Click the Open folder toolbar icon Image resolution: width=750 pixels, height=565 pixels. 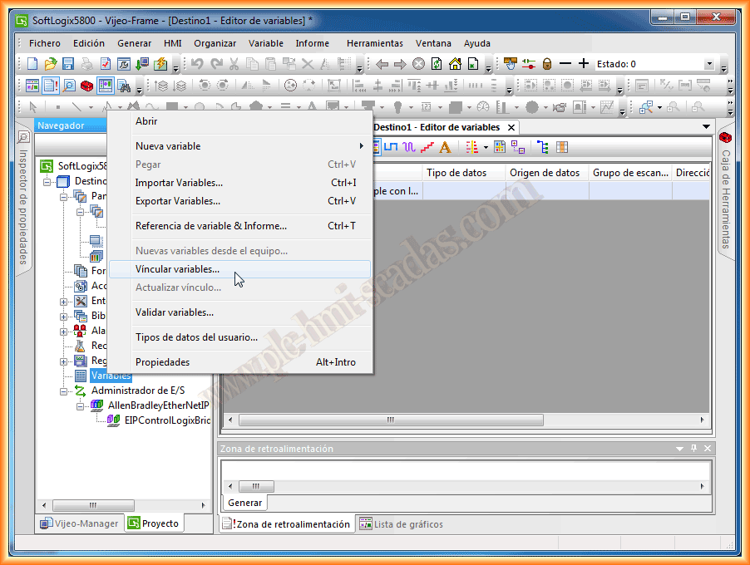pyautogui.click(x=50, y=64)
